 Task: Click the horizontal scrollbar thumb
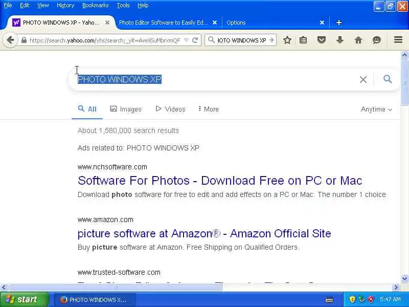[x=115, y=287]
